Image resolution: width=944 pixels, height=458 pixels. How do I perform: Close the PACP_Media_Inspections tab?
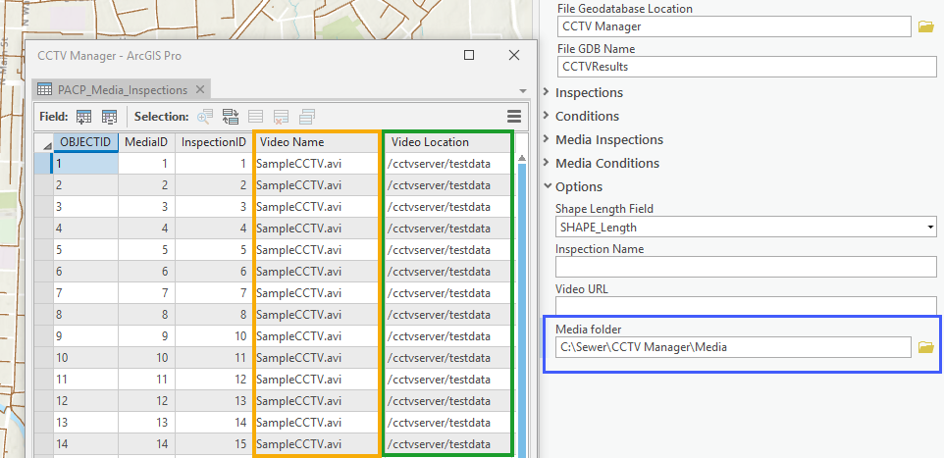click(200, 89)
